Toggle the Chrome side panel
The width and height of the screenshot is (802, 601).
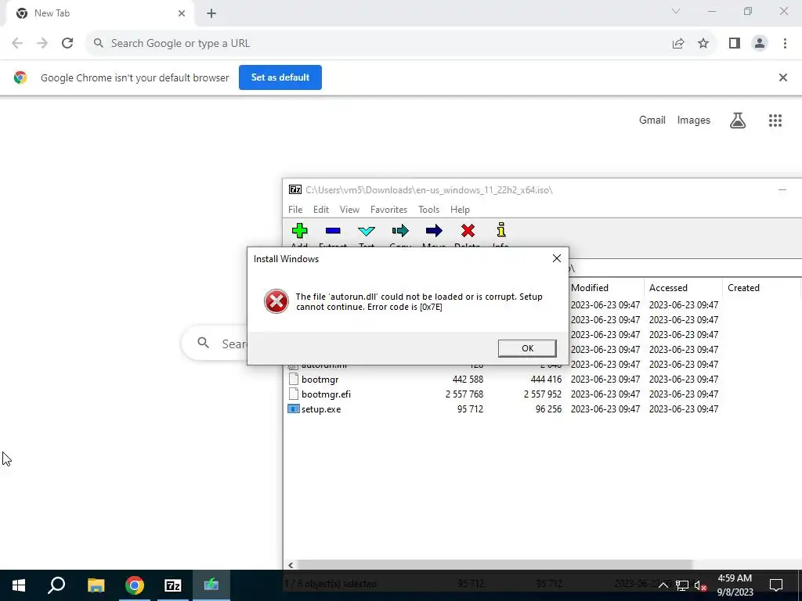click(735, 44)
